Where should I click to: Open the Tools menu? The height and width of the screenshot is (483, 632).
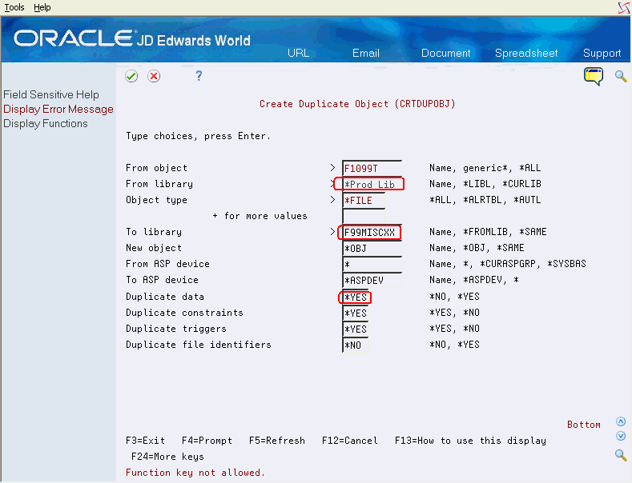point(14,7)
